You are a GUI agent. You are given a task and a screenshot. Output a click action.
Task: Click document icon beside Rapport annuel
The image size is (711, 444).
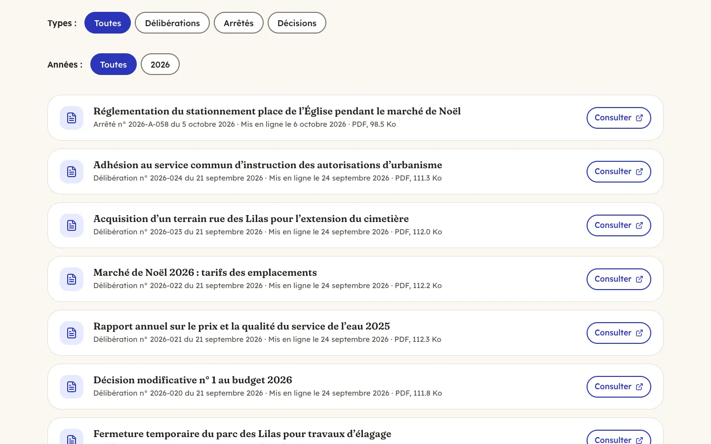[x=72, y=333]
